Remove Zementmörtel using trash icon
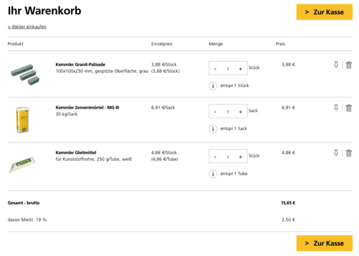The height and width of the screenshot is (256, 359). pyautogui.click(x=349, y=108)
